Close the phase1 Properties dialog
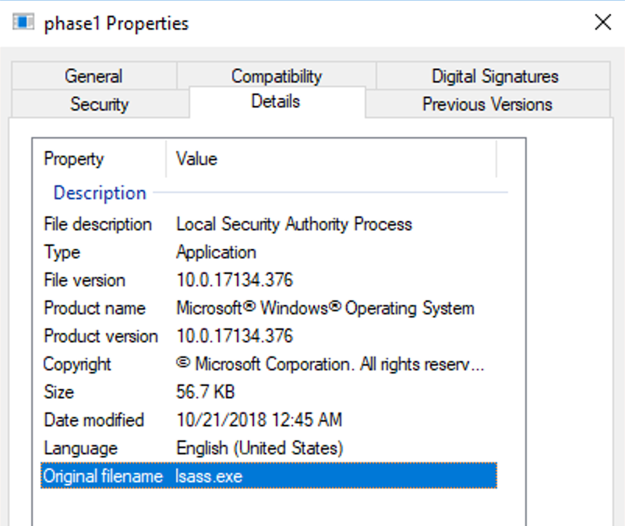This screenshot has height=526, width=625. coord(602,23)
